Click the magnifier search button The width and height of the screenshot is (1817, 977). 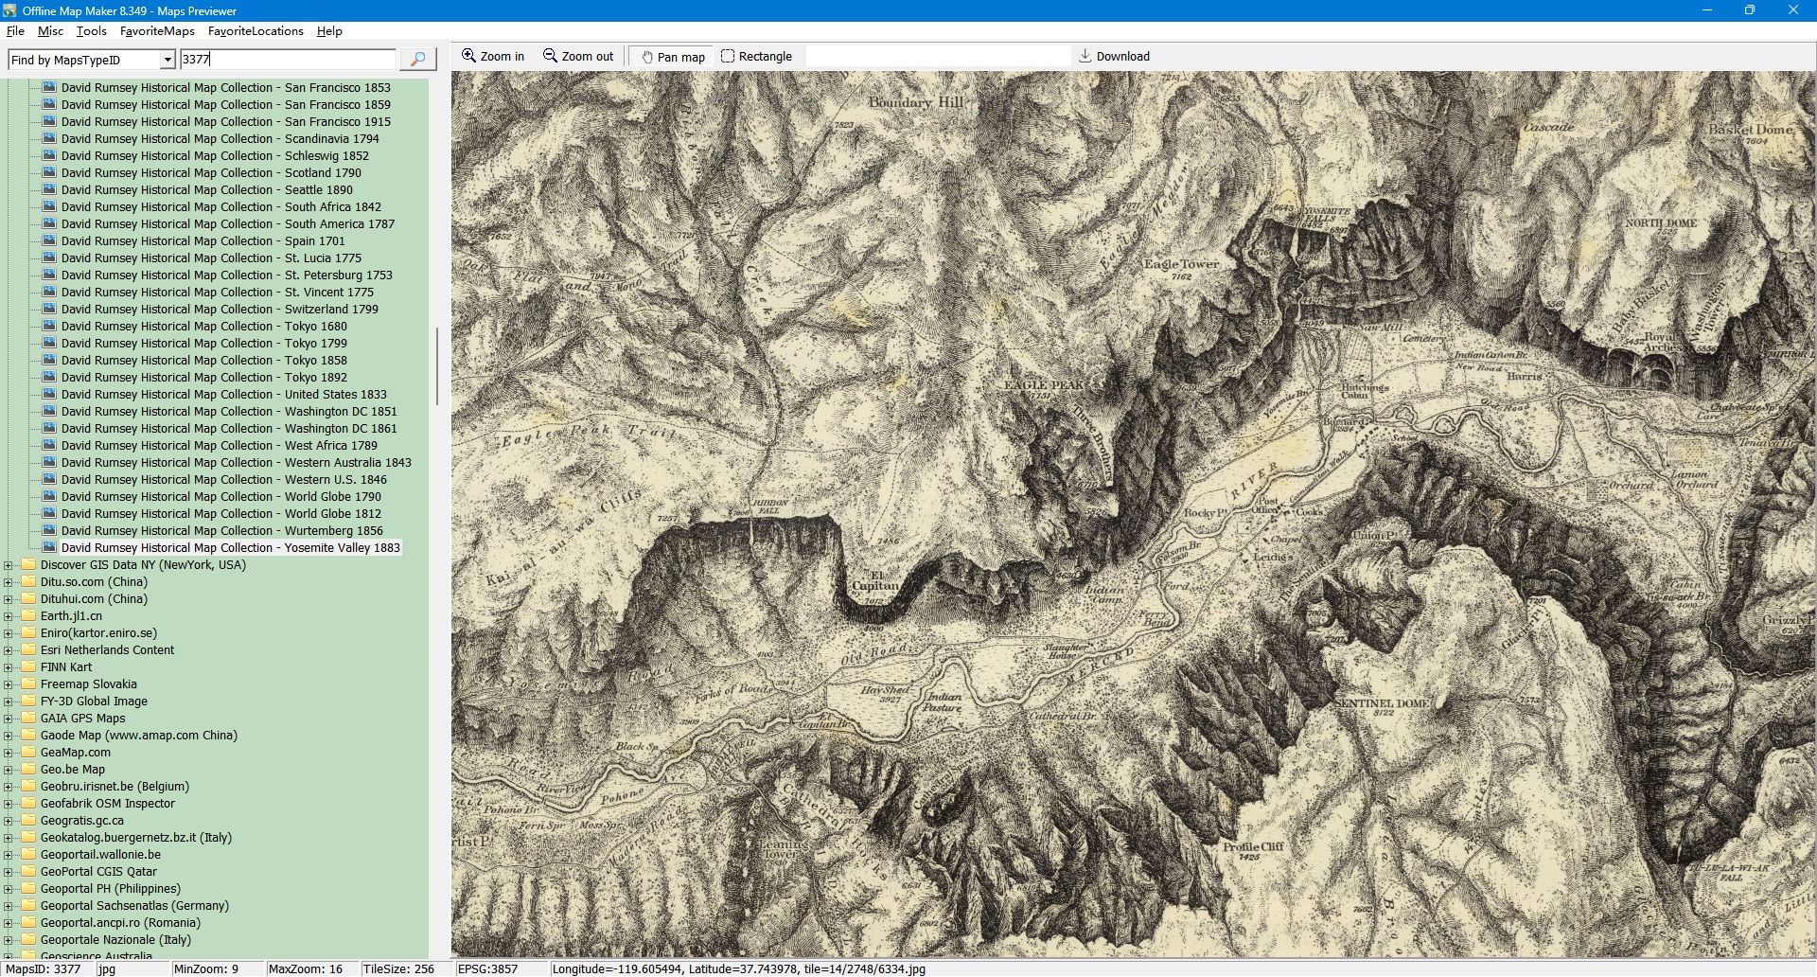(x=417, y=59)
